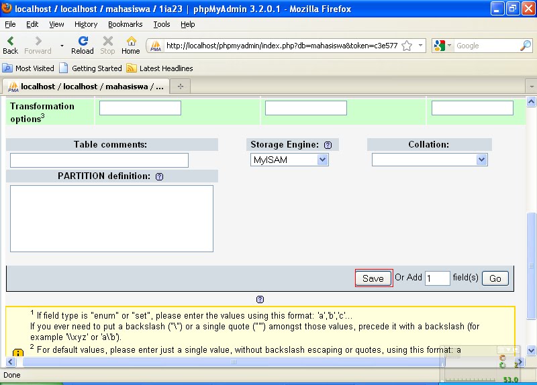This screenshot has height=385, width=537.
Task: Click the PARTITION definition text area
Action: coord(111,219)
